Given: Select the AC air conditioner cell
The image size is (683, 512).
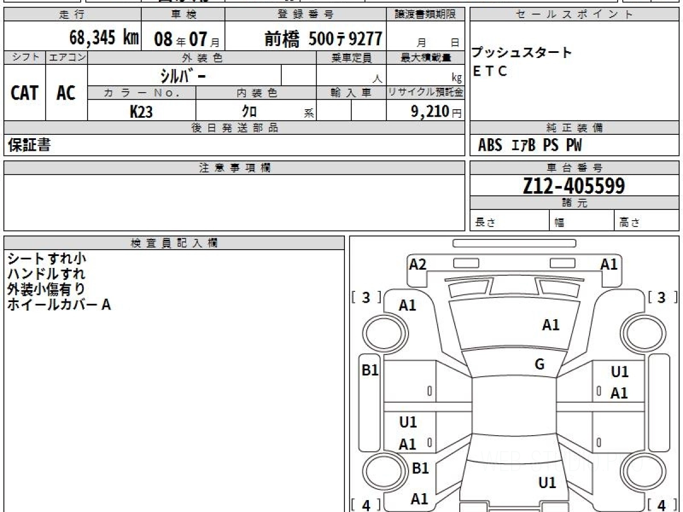Looking at the screenshot, I should (66, 93).
